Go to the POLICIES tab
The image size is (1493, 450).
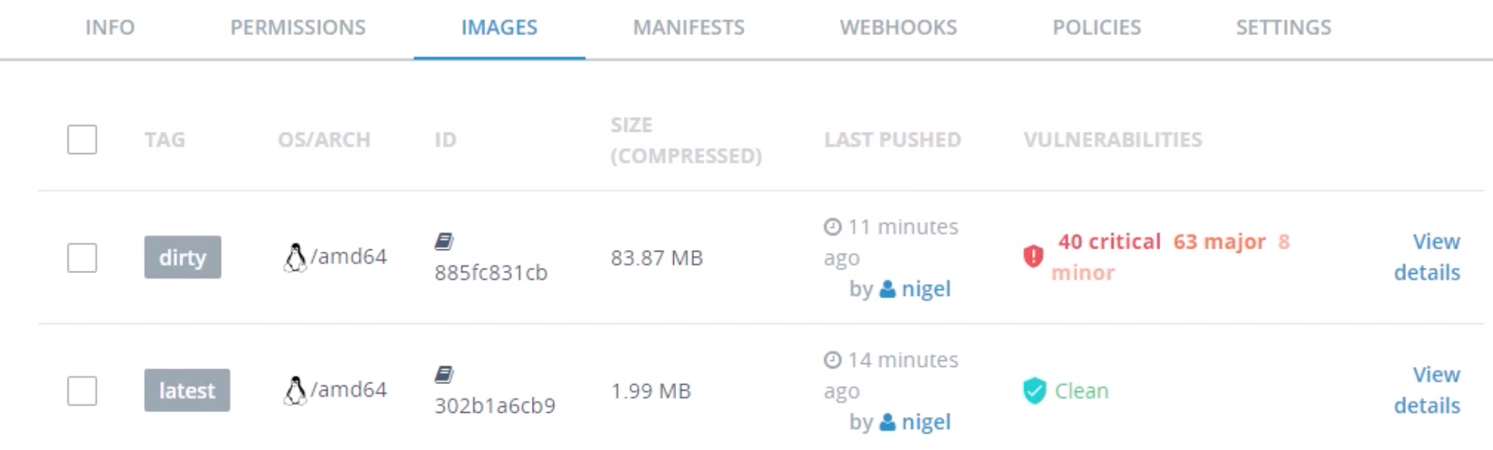click(1096, 28)
